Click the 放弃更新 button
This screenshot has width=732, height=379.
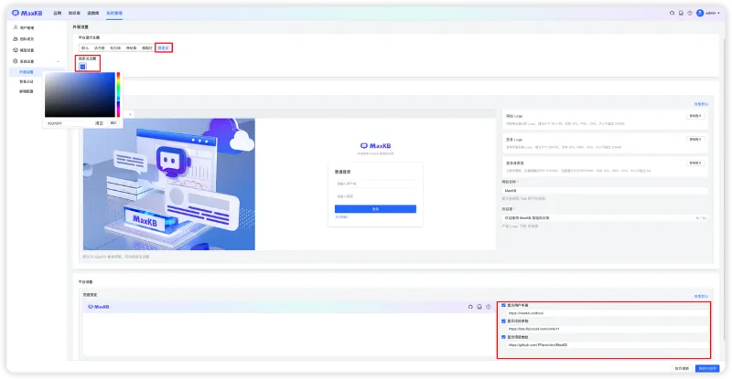[682, 368]
